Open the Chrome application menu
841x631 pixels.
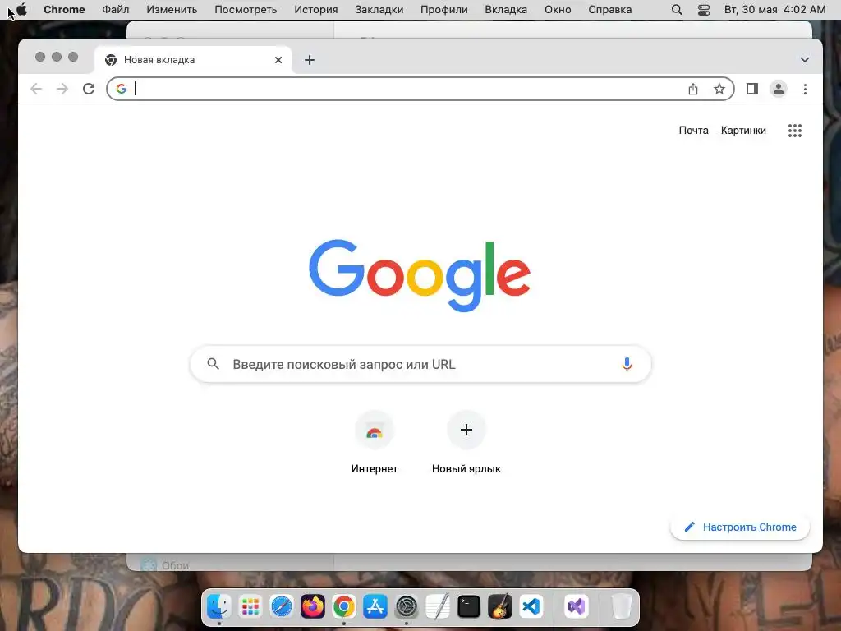(64, 10)
